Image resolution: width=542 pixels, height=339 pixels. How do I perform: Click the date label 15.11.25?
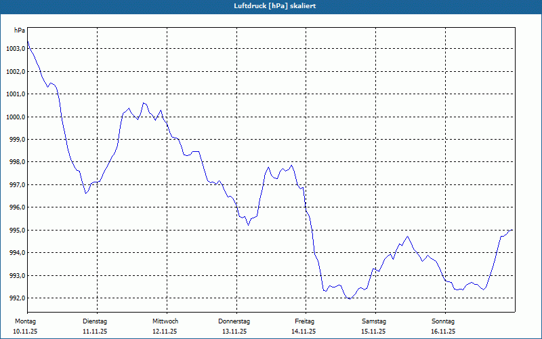pyautogui.click(x=374, y=332)
